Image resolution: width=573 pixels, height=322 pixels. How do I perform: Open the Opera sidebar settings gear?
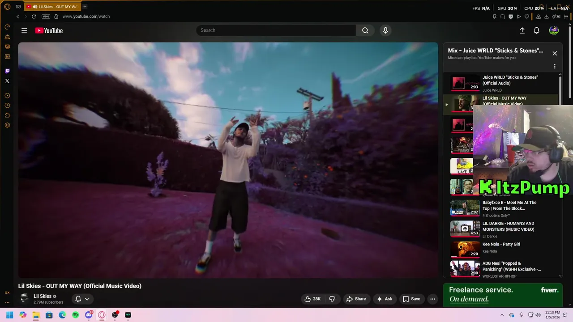tap(7, 125)
